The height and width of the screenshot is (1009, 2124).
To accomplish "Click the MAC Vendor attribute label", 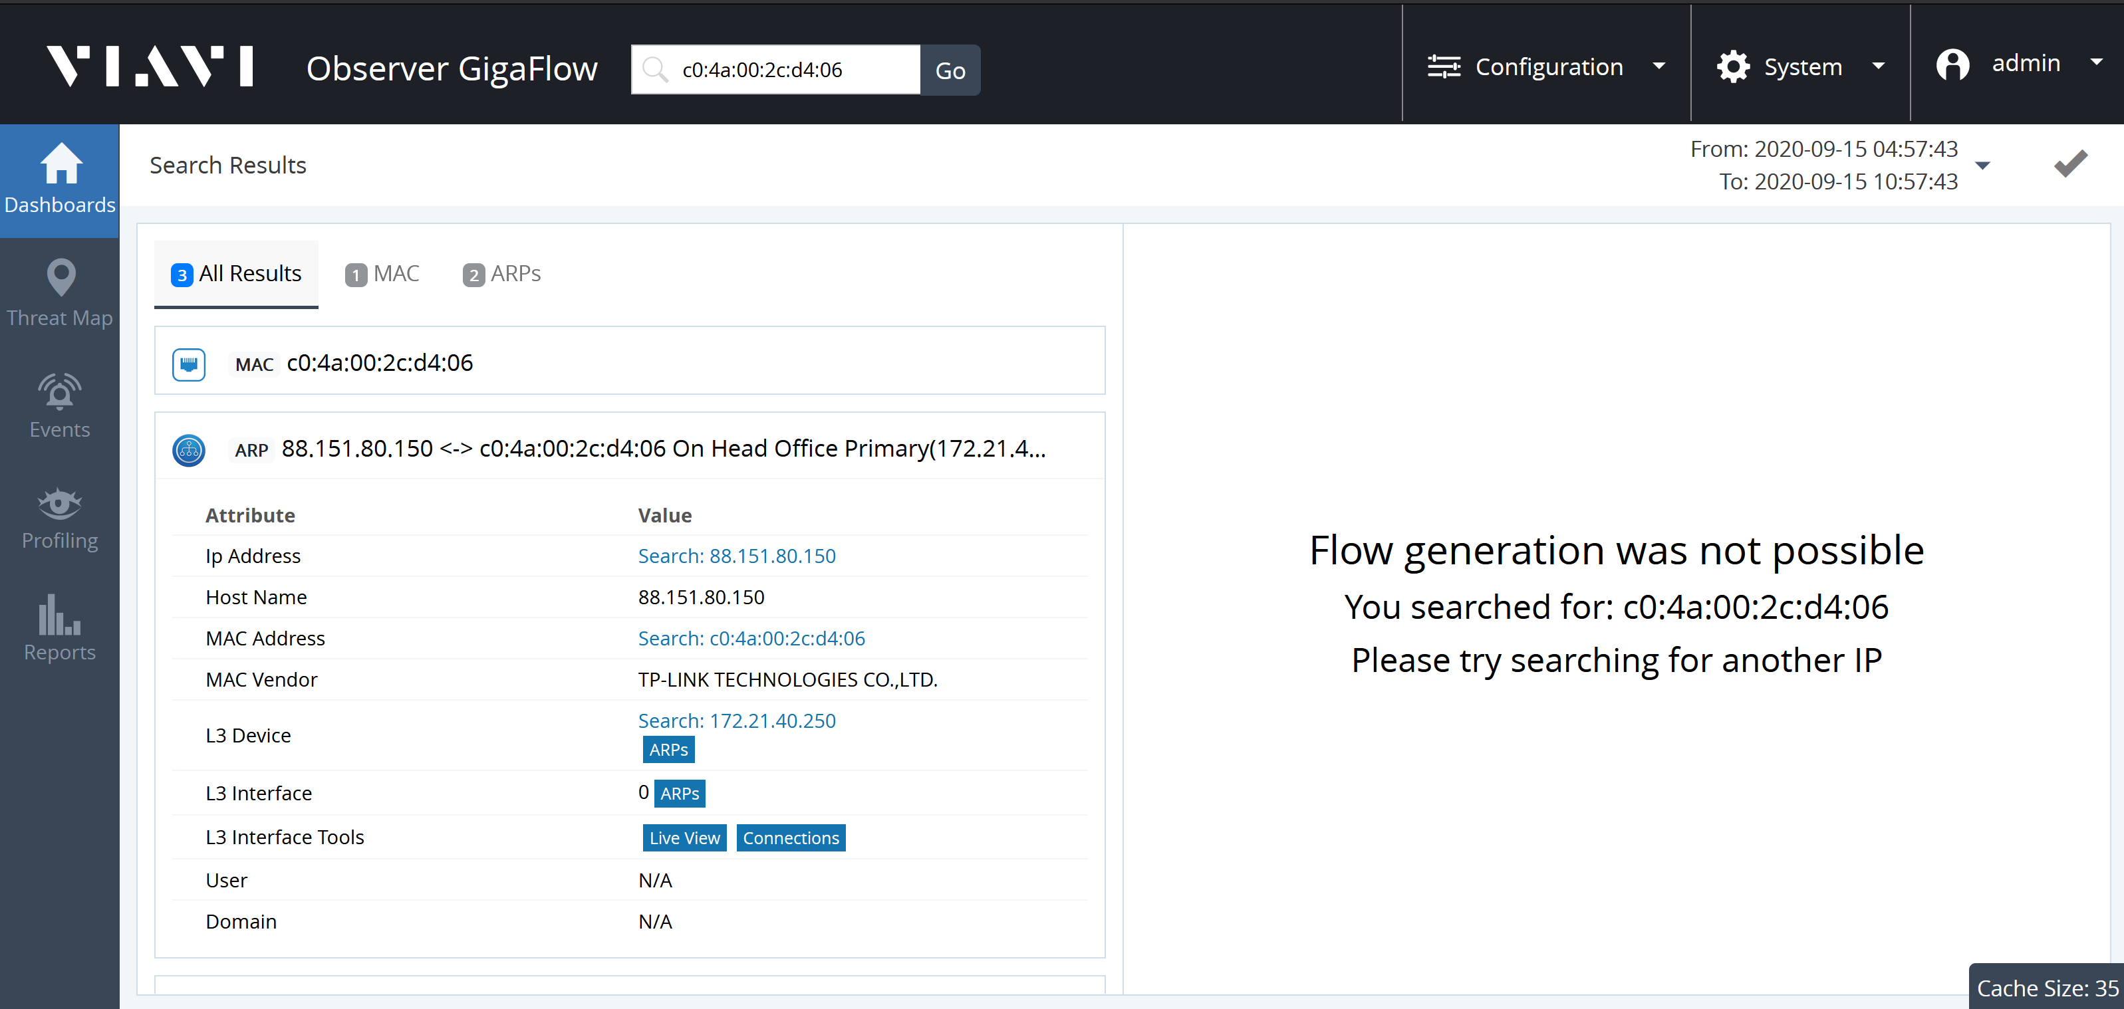I will 261,680.
